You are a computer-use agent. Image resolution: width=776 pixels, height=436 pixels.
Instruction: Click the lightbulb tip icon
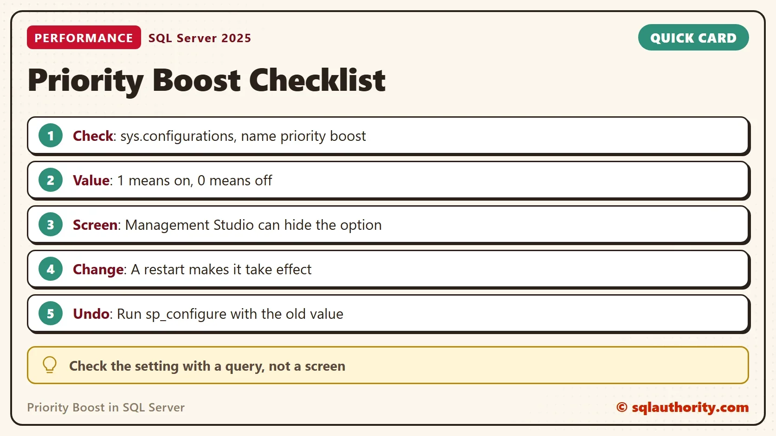[x=50, y=365]
